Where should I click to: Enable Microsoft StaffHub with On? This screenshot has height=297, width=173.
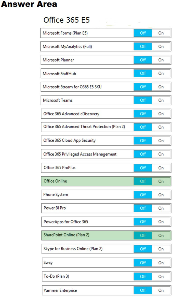(161, 73)
